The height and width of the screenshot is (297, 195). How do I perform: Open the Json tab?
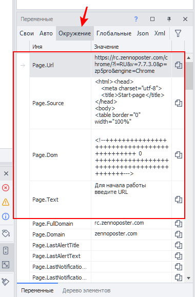coord(143,33)
